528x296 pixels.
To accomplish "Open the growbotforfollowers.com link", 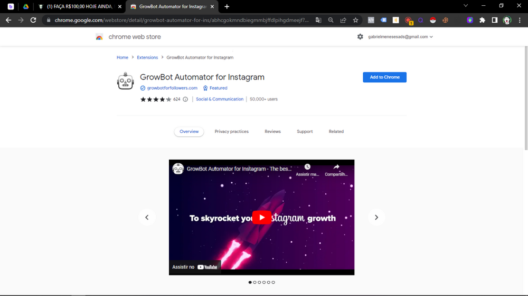I will tap(172, 88).
